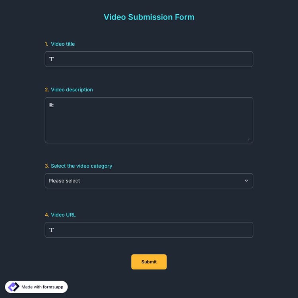Open the "Made with forms.app" link
The image size is (298, 298).
pyautogui.click(x=42, y=287)
